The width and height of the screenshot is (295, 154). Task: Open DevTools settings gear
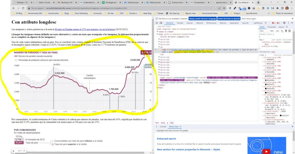tap(284, 23)
